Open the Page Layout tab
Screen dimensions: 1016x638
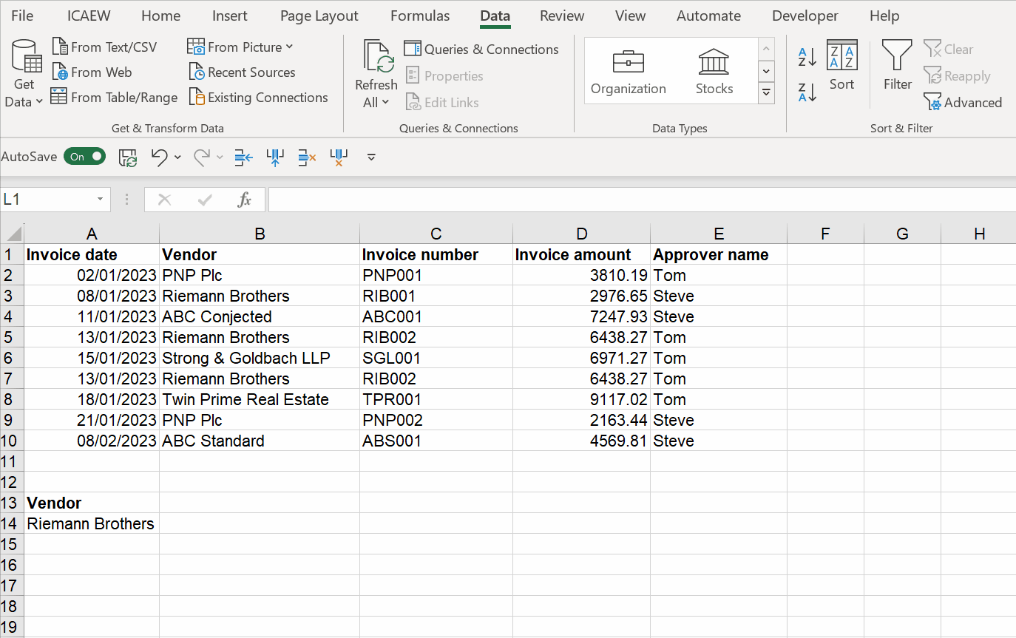pos(319,16)
